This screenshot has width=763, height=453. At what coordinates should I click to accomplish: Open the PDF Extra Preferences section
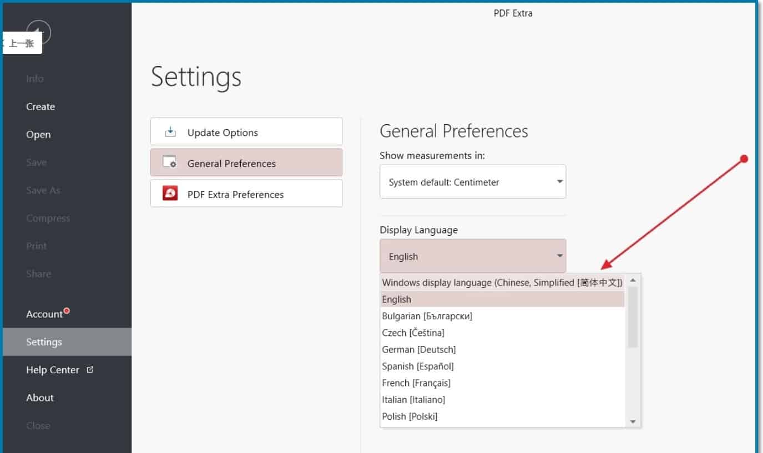(x=246, y=194)
